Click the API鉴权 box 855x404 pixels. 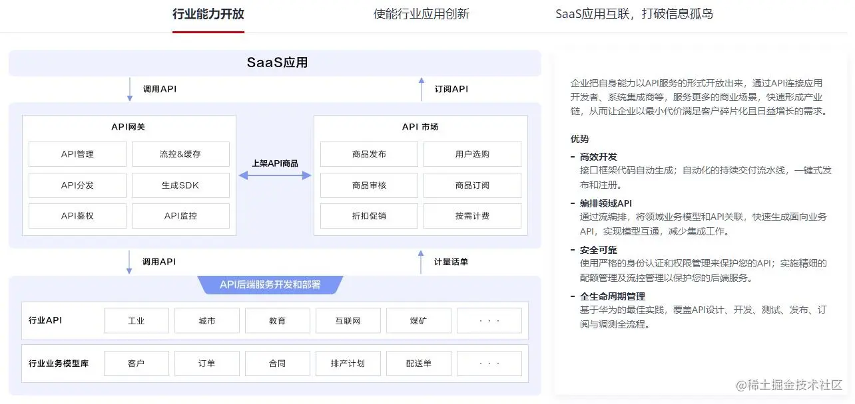pyautogui.click(x=77, y=216)
